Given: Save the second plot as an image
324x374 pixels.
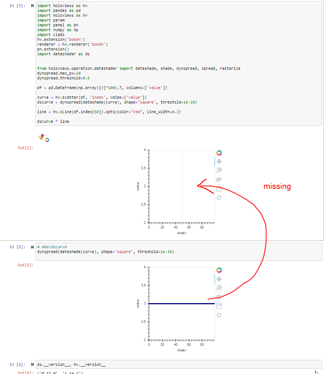Looking at the screenshot, I should [x=219, y=305].
